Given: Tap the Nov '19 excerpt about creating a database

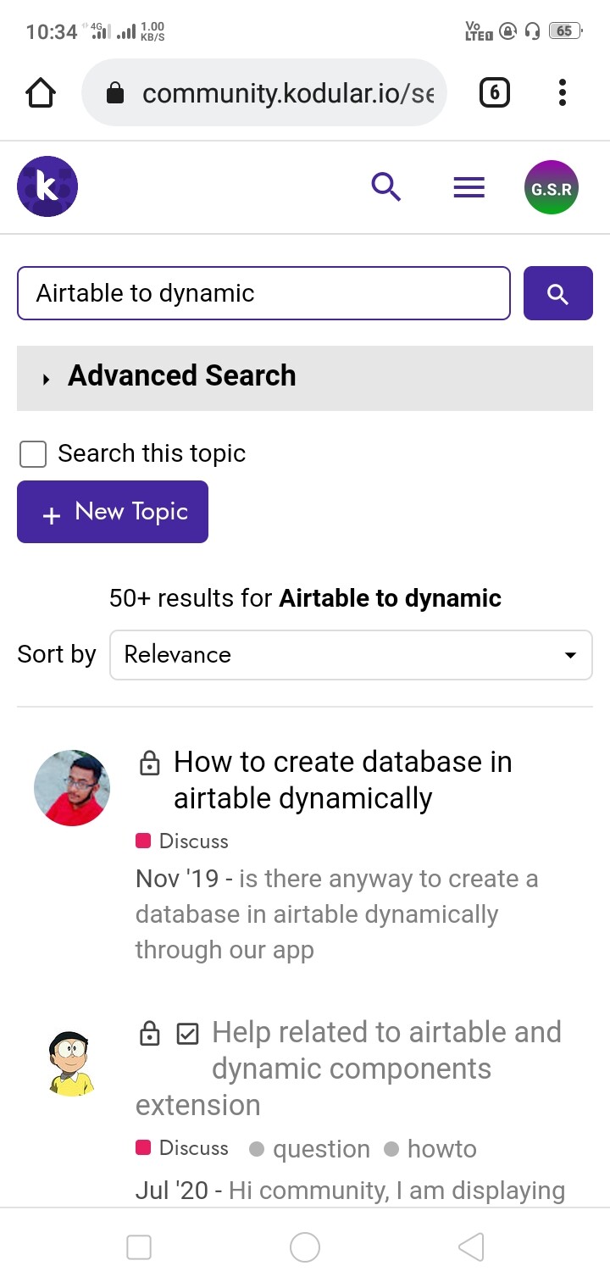Looking at the screenshot, I should (337, 914).
